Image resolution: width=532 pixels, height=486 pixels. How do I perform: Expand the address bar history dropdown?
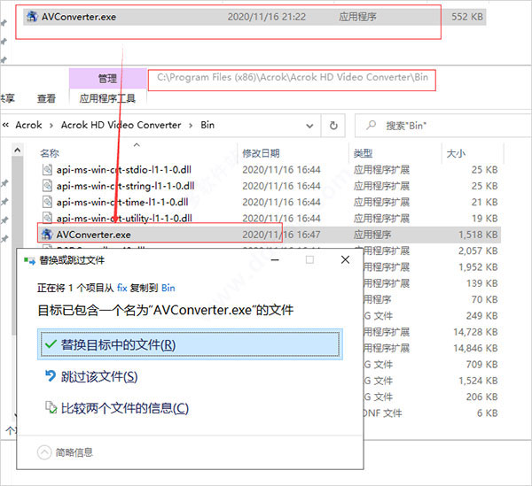point(309,126)
